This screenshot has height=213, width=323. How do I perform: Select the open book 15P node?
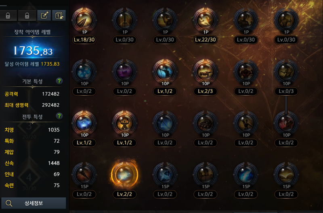click(x=286, y=175)
